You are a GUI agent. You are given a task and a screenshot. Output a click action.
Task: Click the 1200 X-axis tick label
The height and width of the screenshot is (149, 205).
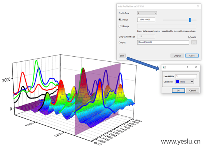coord(58,135)
